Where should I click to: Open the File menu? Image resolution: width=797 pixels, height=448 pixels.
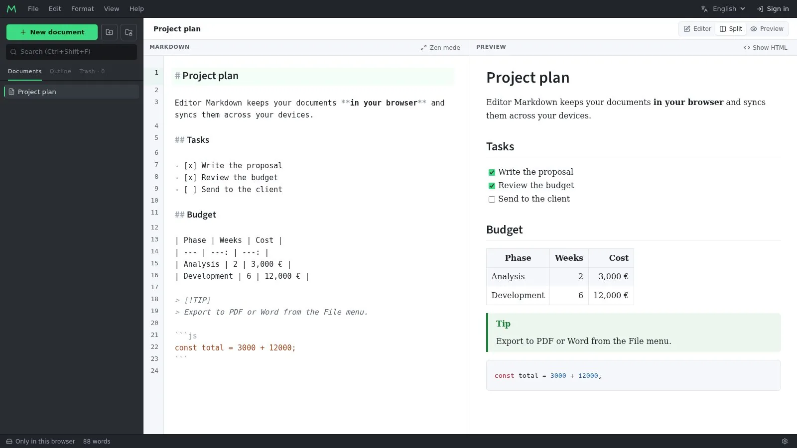point(33,9)
